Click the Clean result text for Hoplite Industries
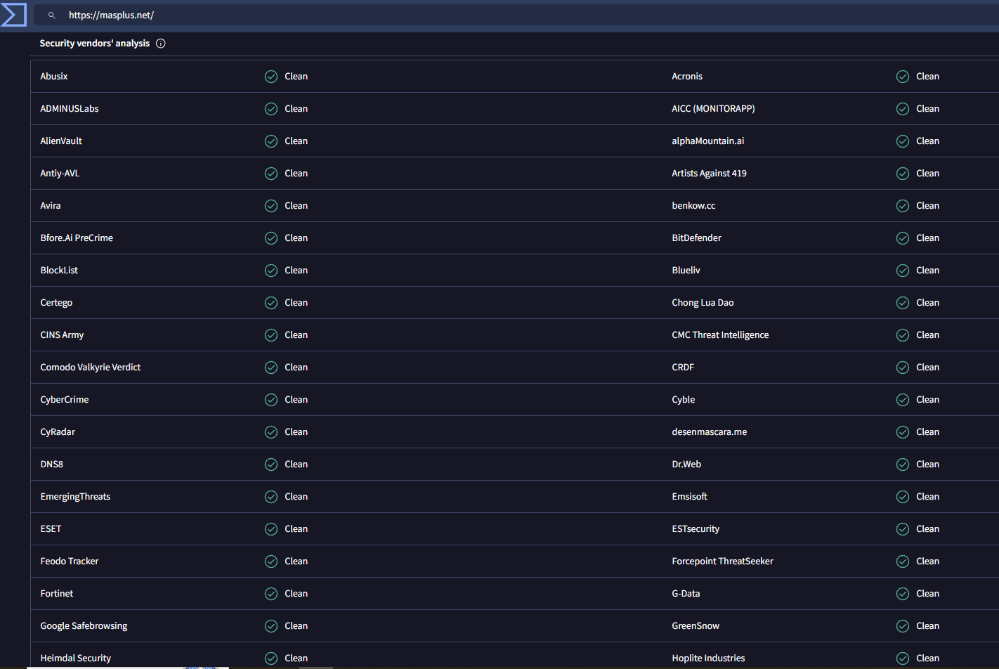999x669 pixels. coord(928,658)
